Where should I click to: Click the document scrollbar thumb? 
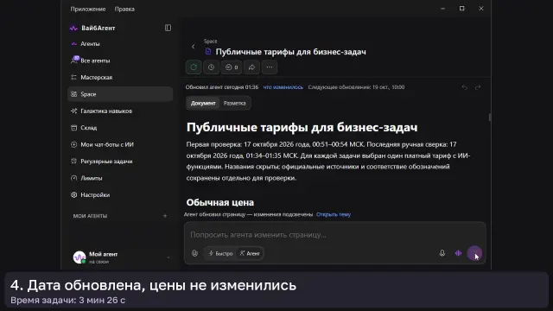tap(490, 117)
